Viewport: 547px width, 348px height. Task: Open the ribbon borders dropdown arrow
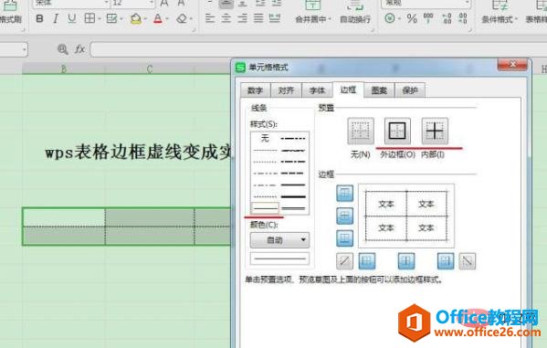click(x=100, y=19)
